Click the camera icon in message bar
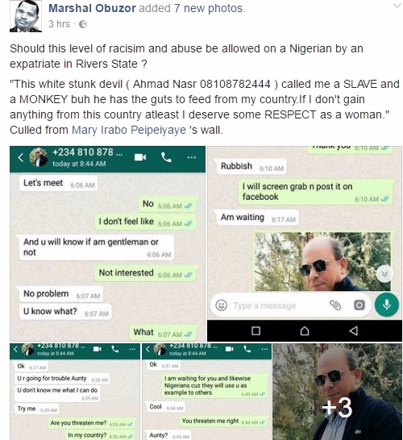The image size is (403, 440). click(359, 305)
